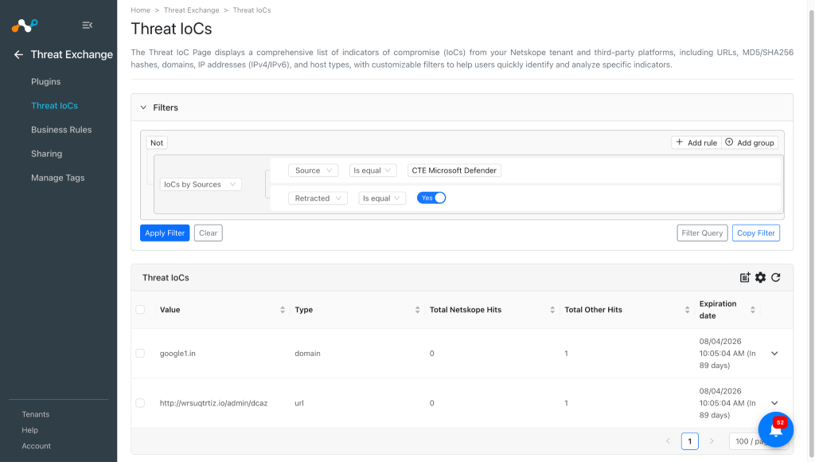815x462 pixels.
Task: Go to Home breadcrumb
Action: pyautogui.click(x=140, y=10)
